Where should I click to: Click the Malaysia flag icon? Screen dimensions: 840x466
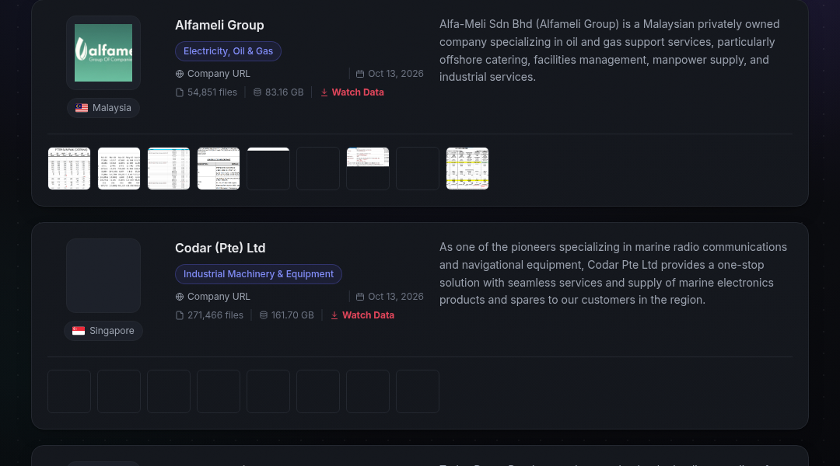click(82, 108)
